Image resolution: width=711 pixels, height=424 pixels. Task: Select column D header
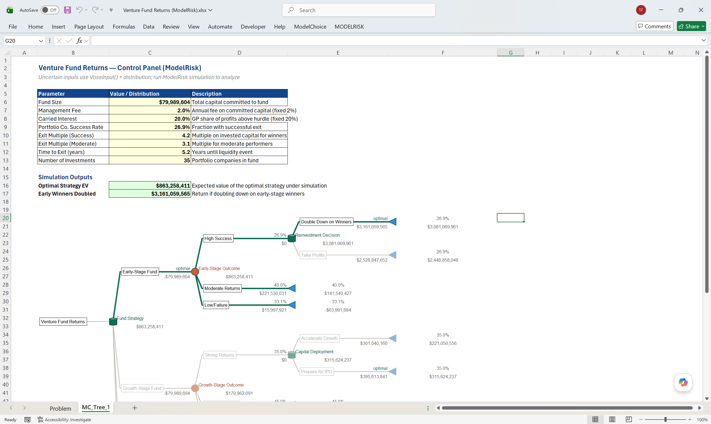(x=239, y=52)
